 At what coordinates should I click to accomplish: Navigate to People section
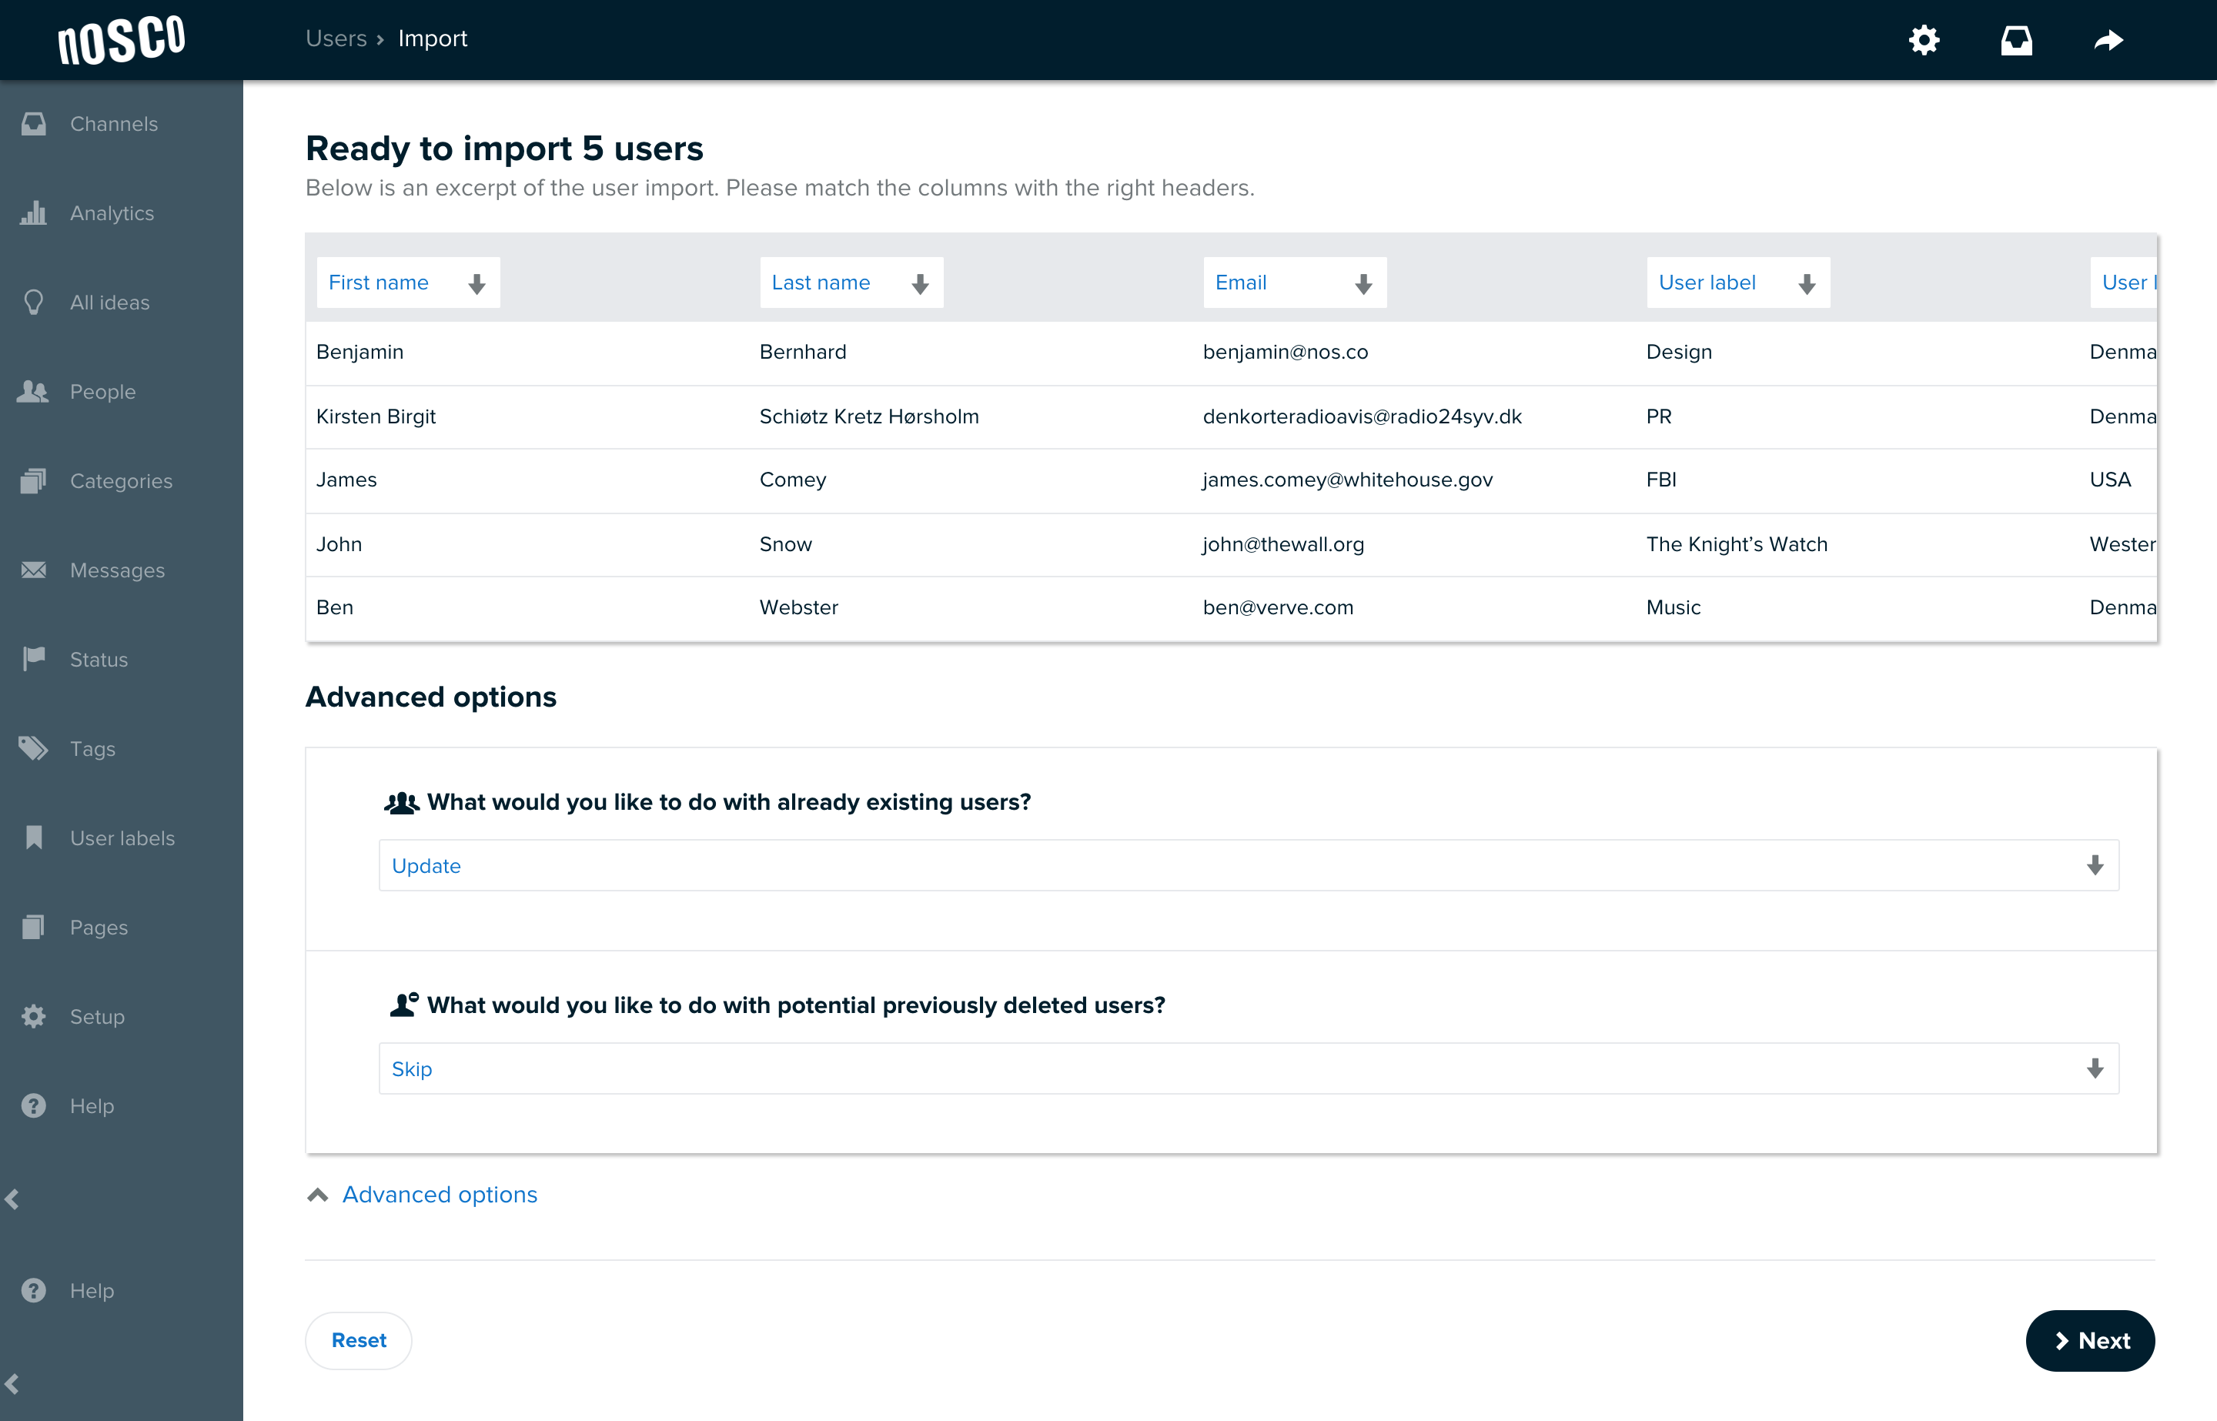pos(103,392)
